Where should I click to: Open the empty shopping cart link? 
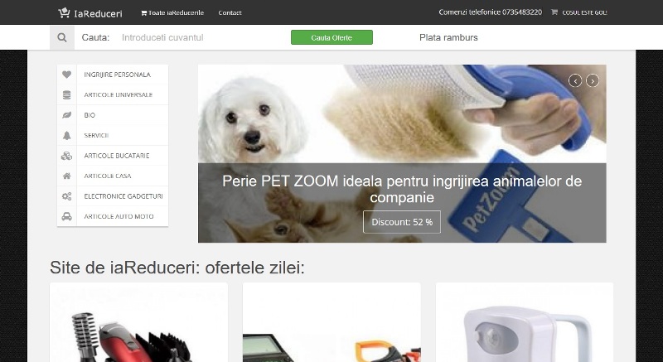pos(578,12)
